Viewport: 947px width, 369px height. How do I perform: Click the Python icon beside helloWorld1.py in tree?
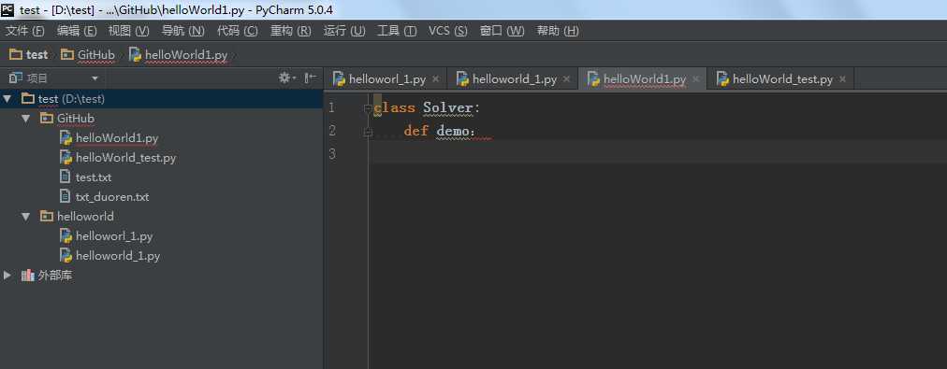66,137
